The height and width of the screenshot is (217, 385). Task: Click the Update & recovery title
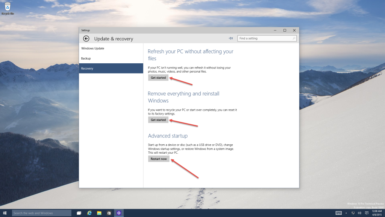[x=114, y=39]
